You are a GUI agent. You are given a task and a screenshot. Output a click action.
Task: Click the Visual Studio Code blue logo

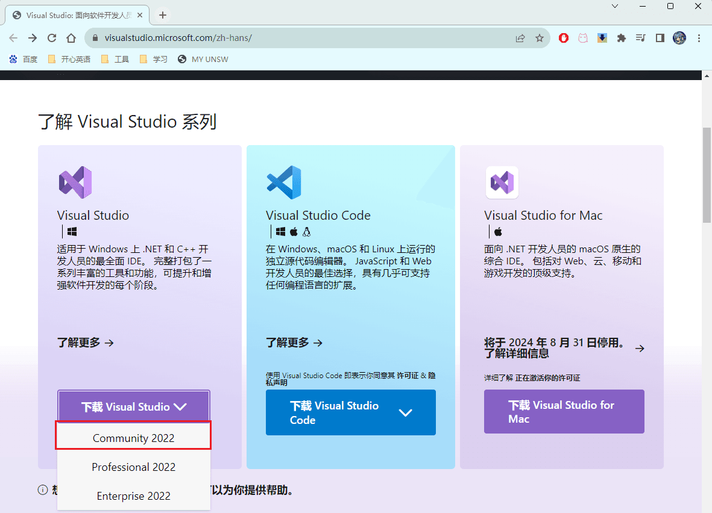pyautogui.click(x=284, y=182)
